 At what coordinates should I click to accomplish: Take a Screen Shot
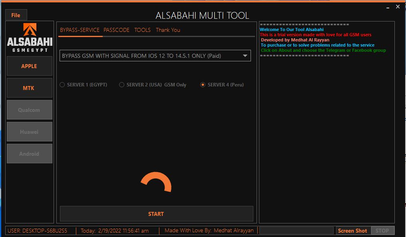click(x=353, y=230)
